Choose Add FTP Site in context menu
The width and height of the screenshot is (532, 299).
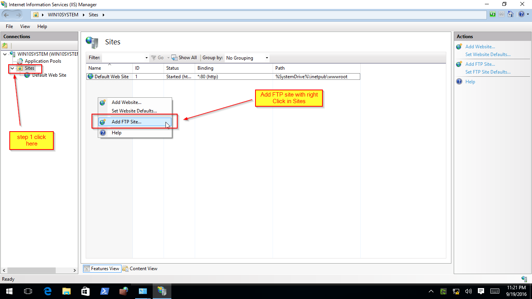(x=135, y=122)
